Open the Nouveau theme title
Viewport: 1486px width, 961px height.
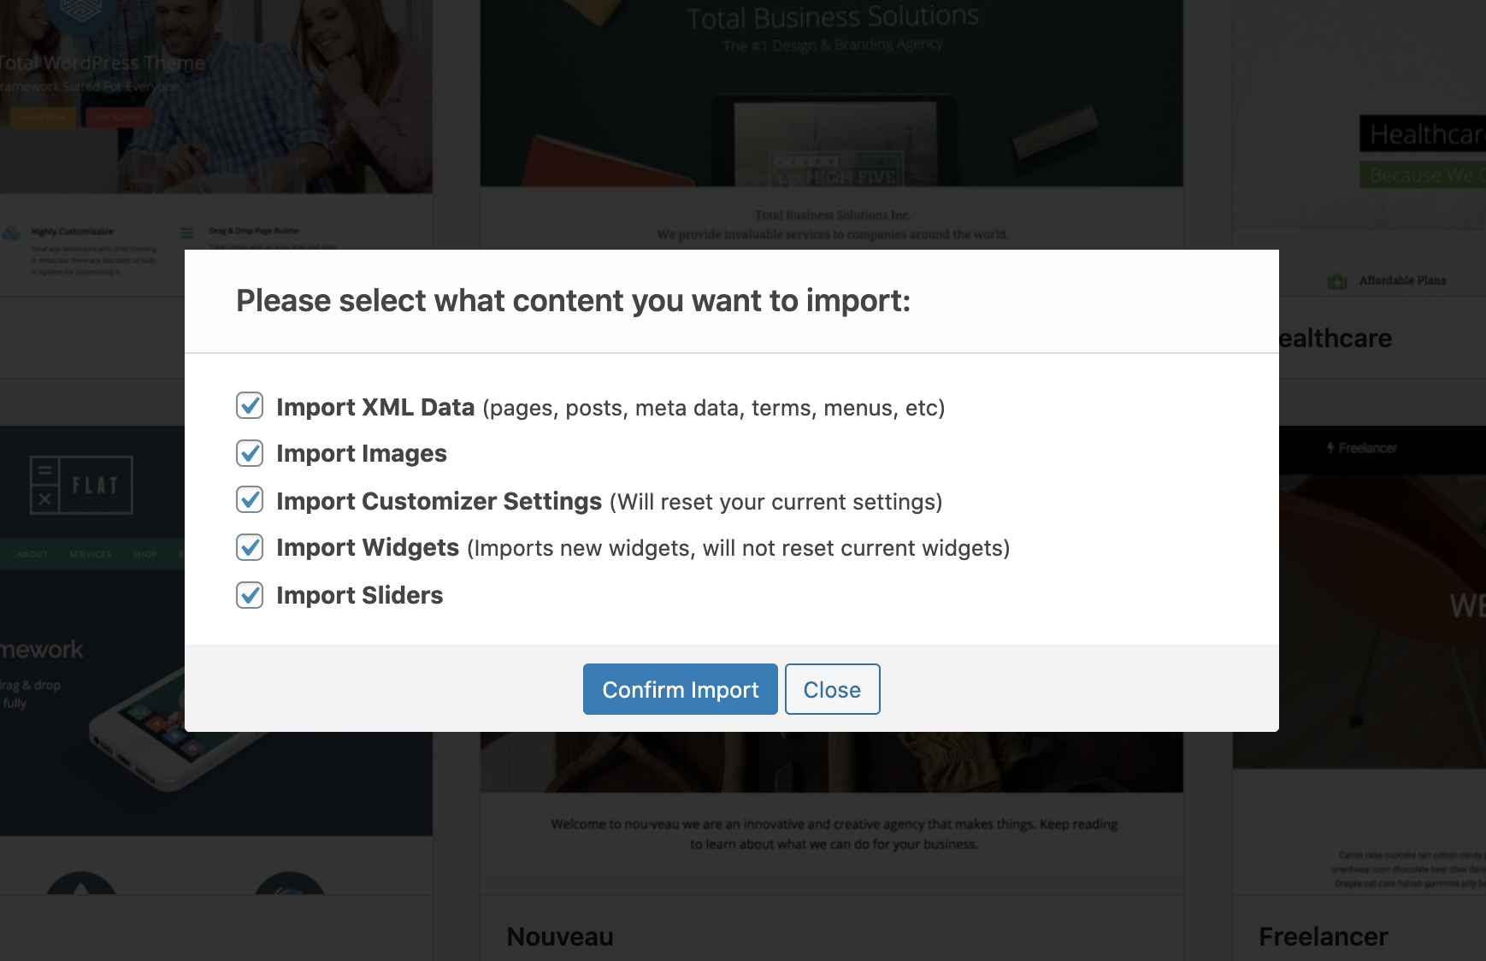click(560, 936)
